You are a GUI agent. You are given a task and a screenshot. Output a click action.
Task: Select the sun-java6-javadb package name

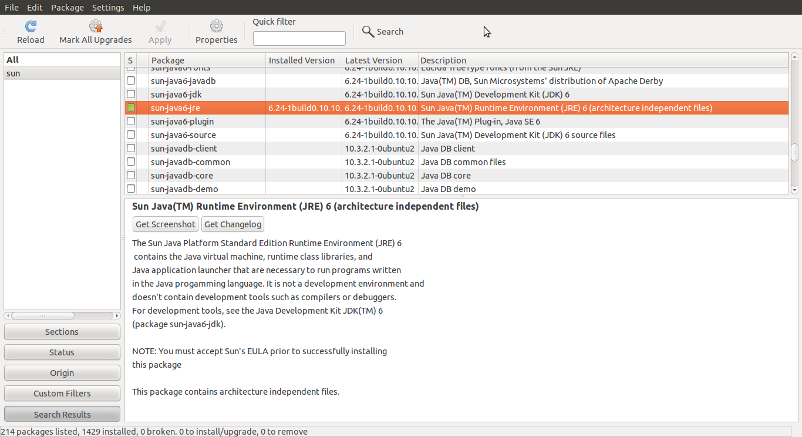[183, 80]
